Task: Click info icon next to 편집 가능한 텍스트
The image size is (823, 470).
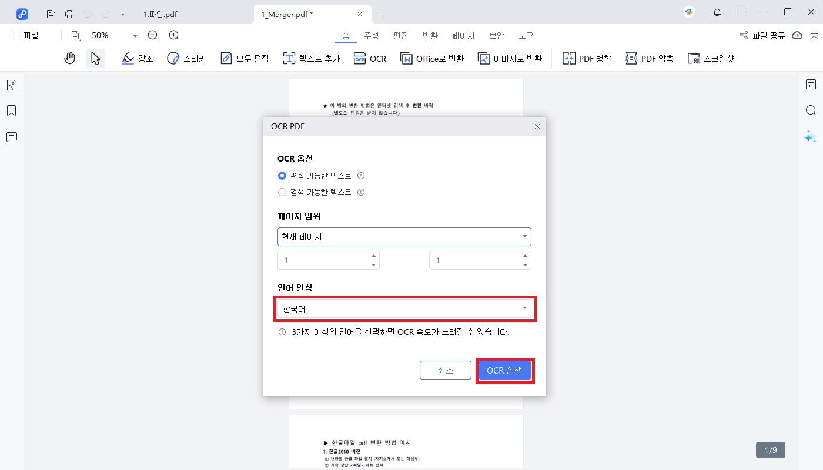Action: pos(361,176)
